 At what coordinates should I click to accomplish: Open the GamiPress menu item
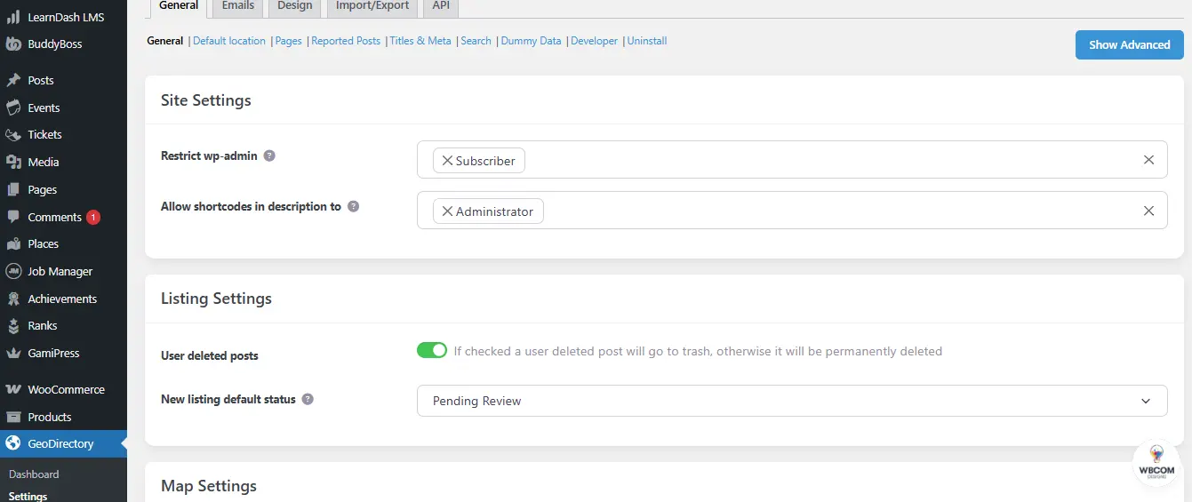[63, 353]
